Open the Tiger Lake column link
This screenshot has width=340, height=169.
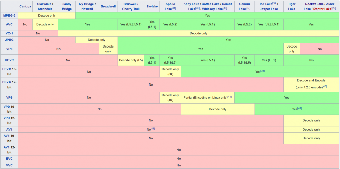[x=292, y=6]
